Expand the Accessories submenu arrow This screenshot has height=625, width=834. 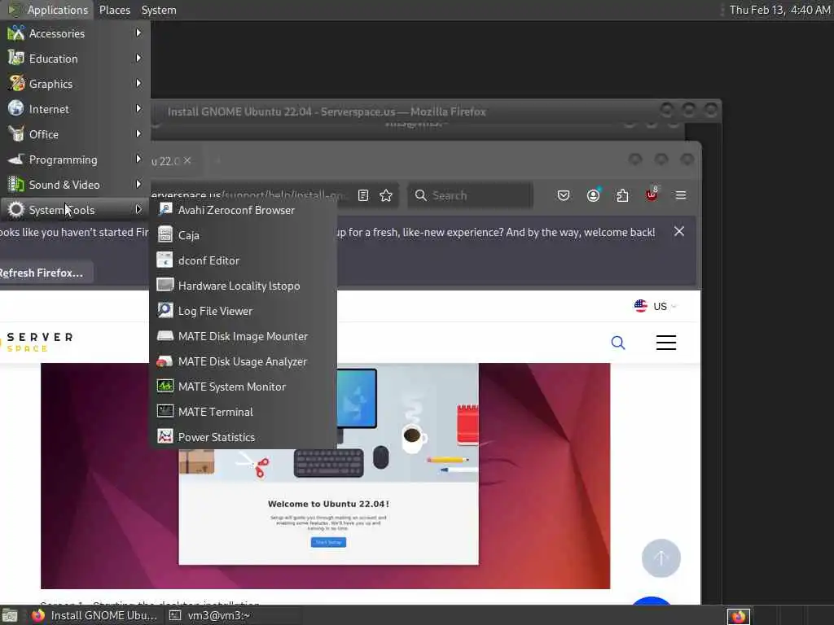138,33
